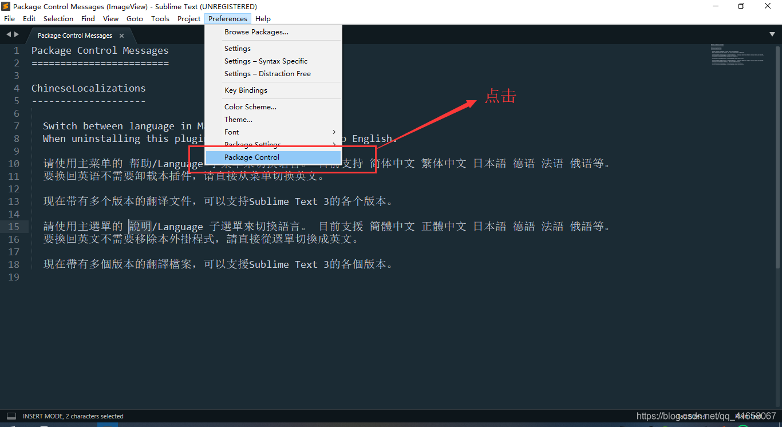
Task: Click the ChineseLocalizations heading text
Action: pyautogui.click(x=89, y=88)
